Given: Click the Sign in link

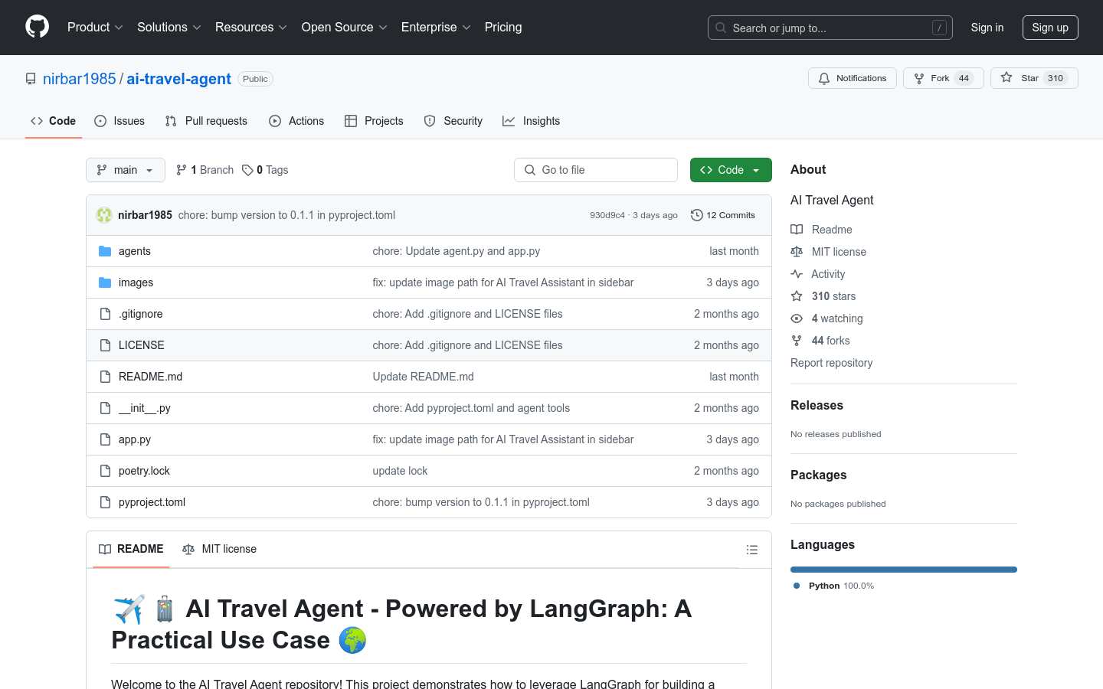Looking at the screenshot, I should (987, 28).
